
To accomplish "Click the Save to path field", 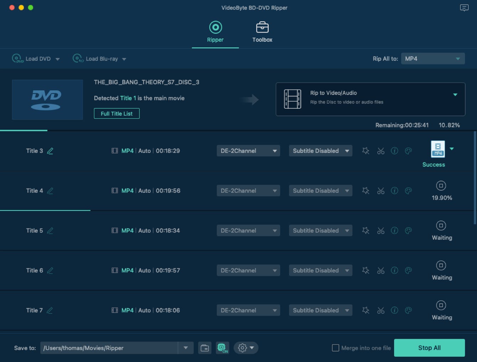I will 109,348.
